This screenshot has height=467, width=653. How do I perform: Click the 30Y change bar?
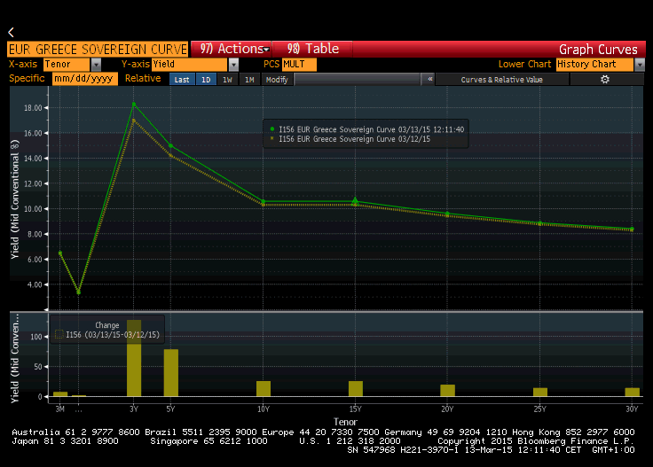[x=633, y=393]
